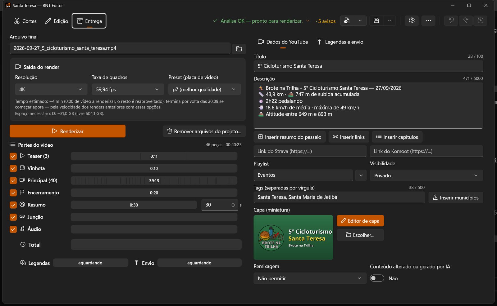Open the Cortes tab

coord(25,21)
